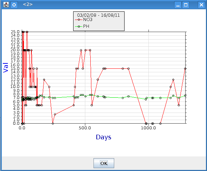Screen dimensions: 207x171
Task: Close the chart window
Action: pyautogui.click(x=201, y=5)
